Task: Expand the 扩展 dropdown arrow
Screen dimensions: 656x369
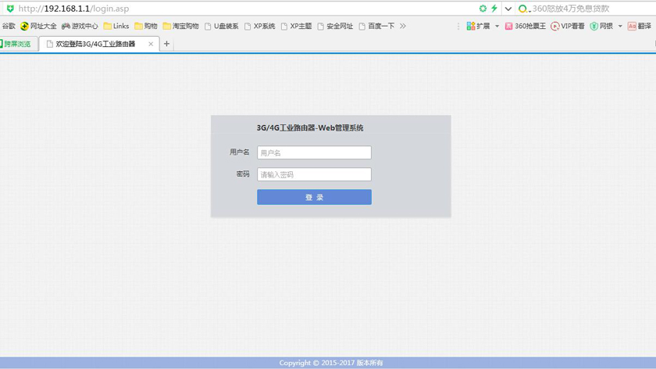Action: coord(497,26)
